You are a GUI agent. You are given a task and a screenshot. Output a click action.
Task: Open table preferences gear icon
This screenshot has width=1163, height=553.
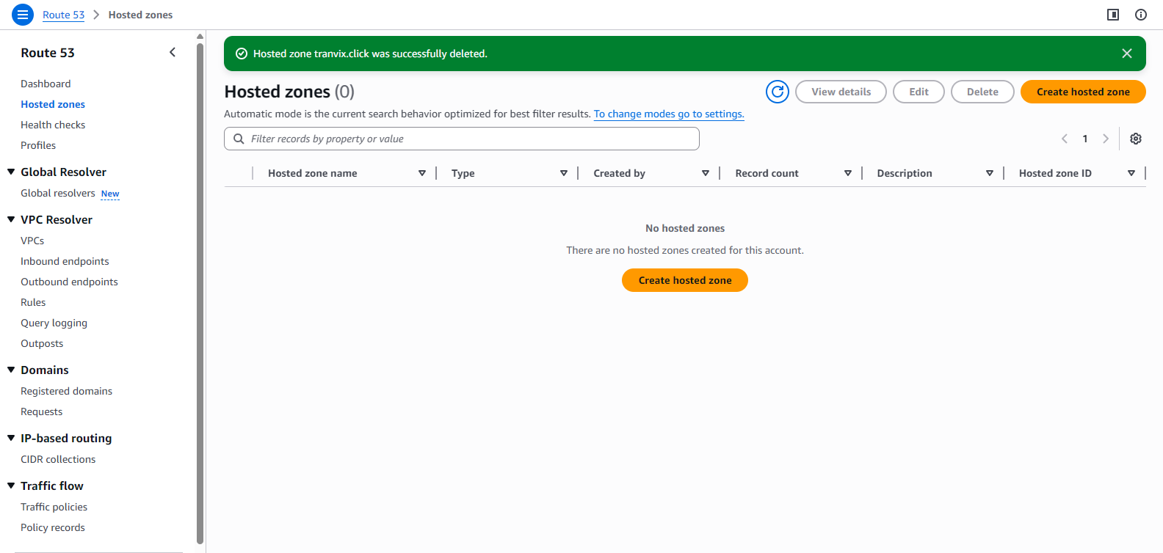pos(1136,139)
